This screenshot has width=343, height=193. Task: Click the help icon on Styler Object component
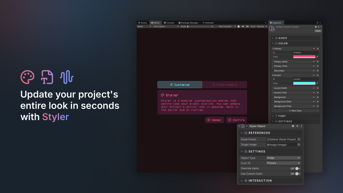[x=293, y=126]
